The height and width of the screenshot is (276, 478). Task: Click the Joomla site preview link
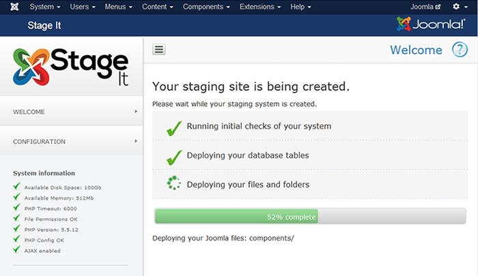[425, 7]
